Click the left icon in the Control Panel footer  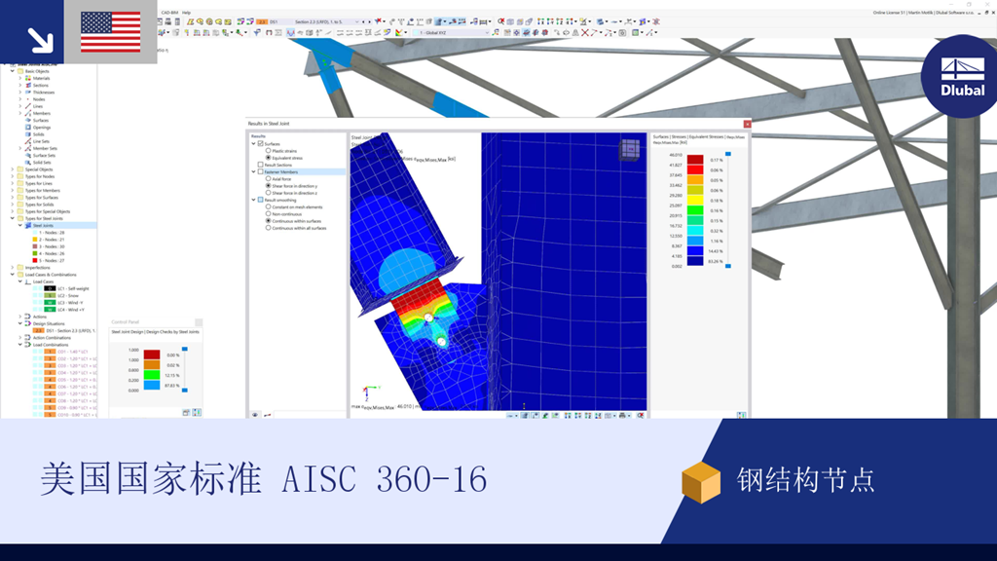coord(186,413)
